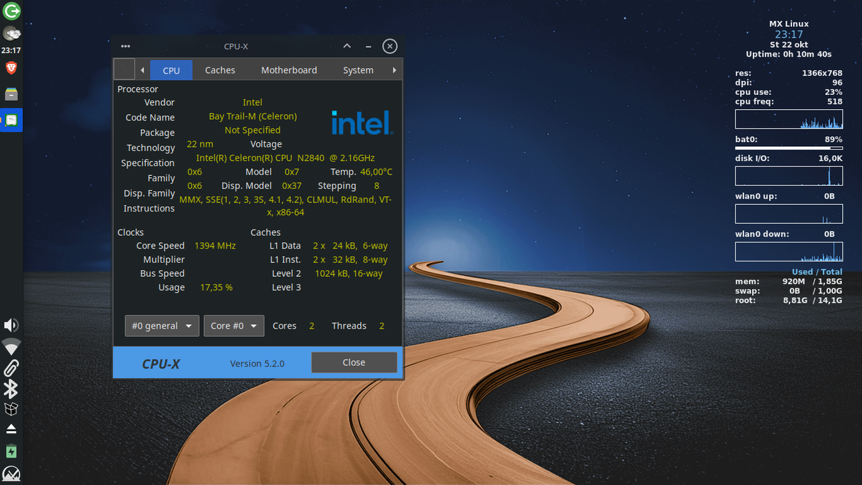Select the highlighted green chat icon in the dock
The height and width of the screenshot is (485, 862).
click(x=11, y=120)
